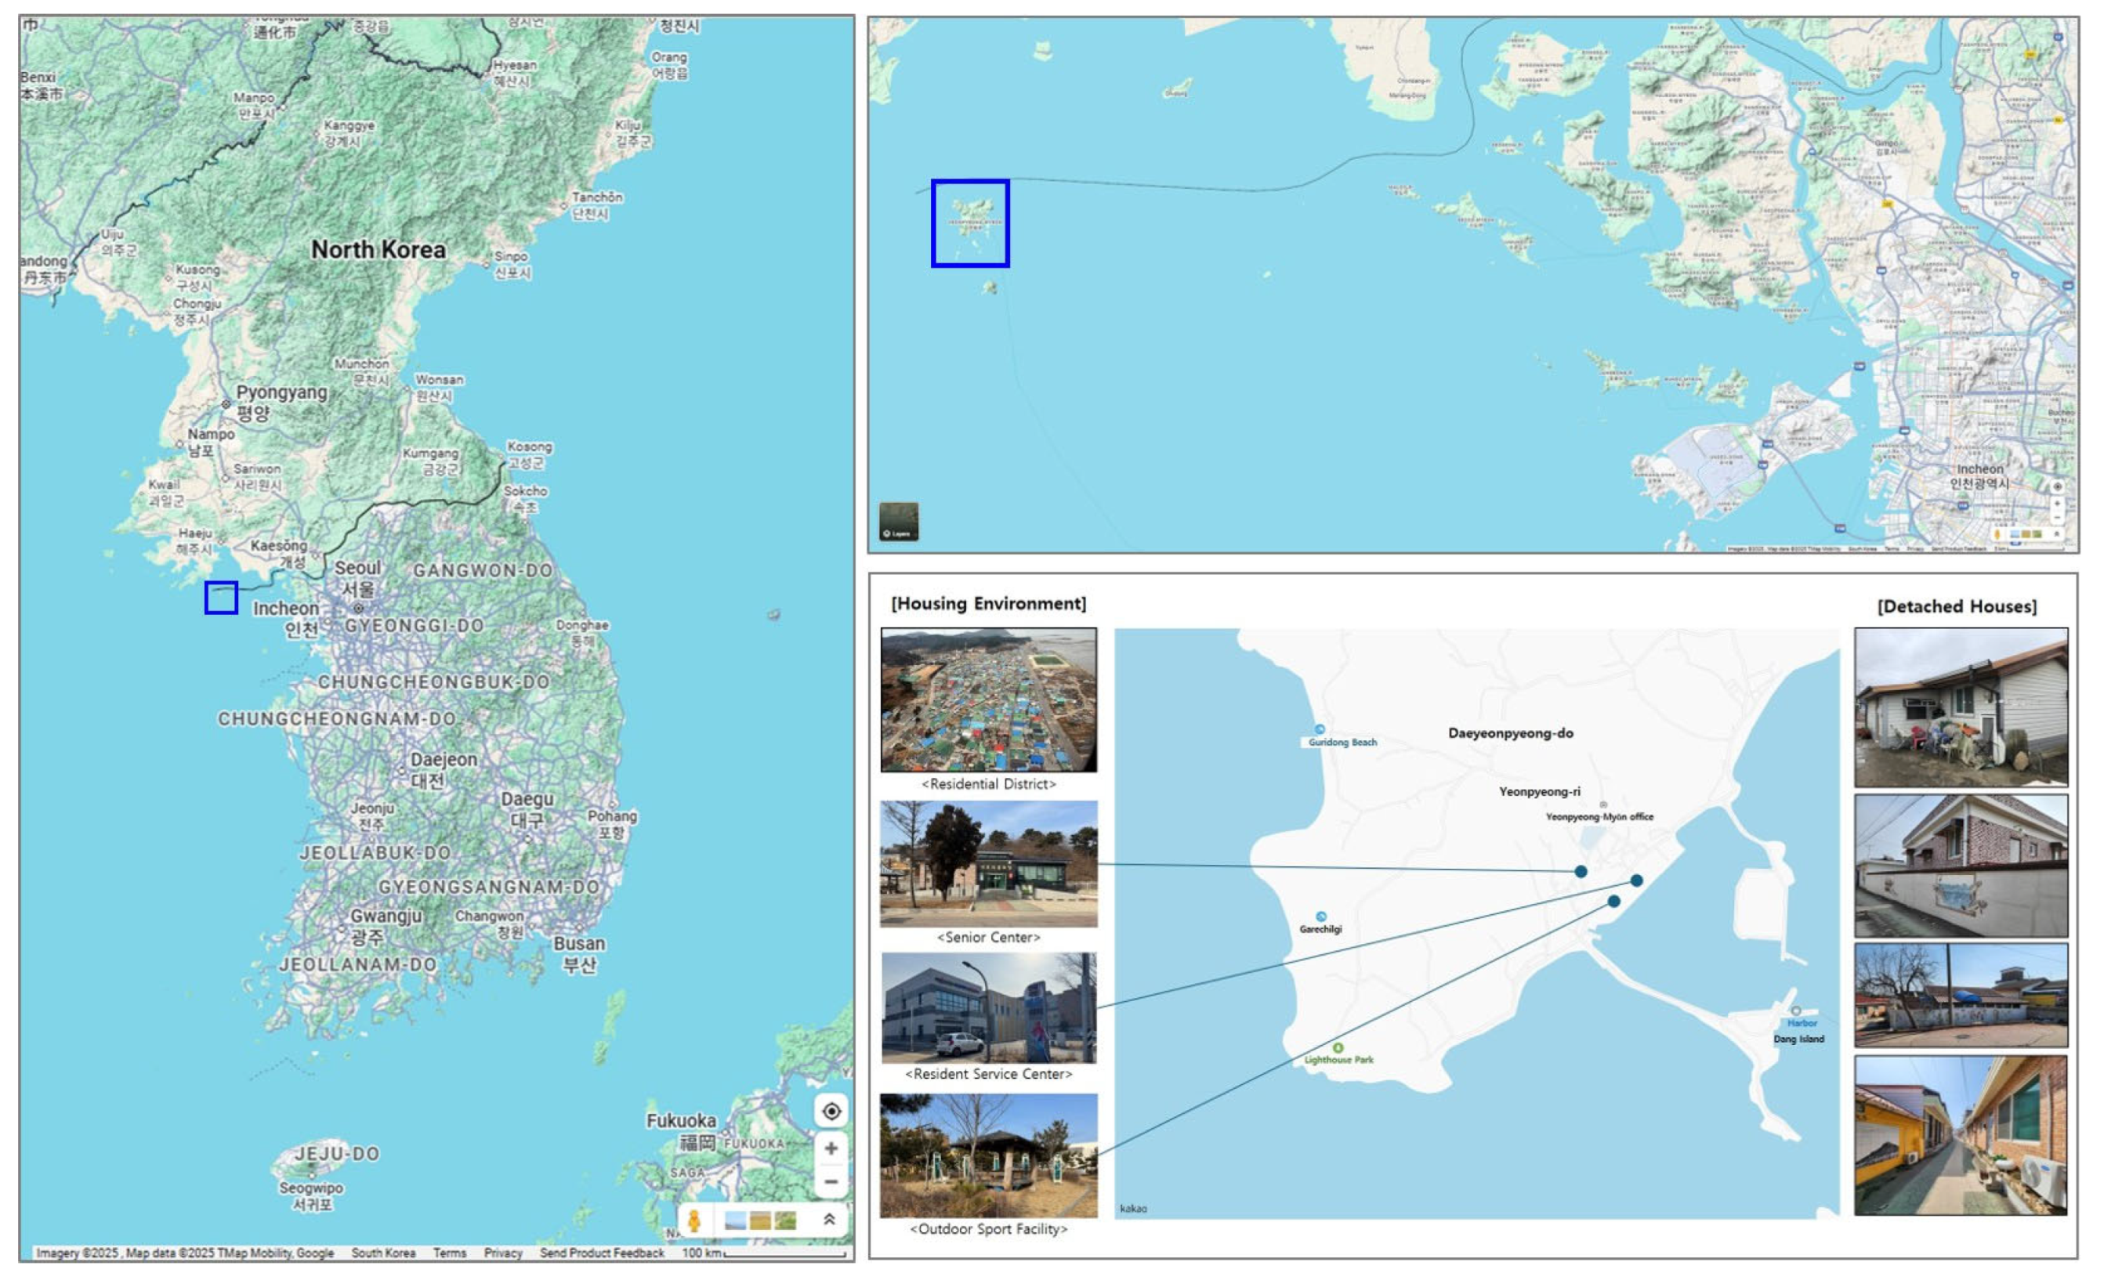Open the Privacy link below the Korea map
The image size is (2104, 1280).
(x=503, y=1253)
